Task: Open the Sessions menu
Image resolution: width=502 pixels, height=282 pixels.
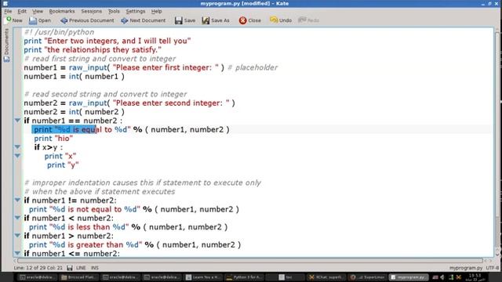Action: 91,11
